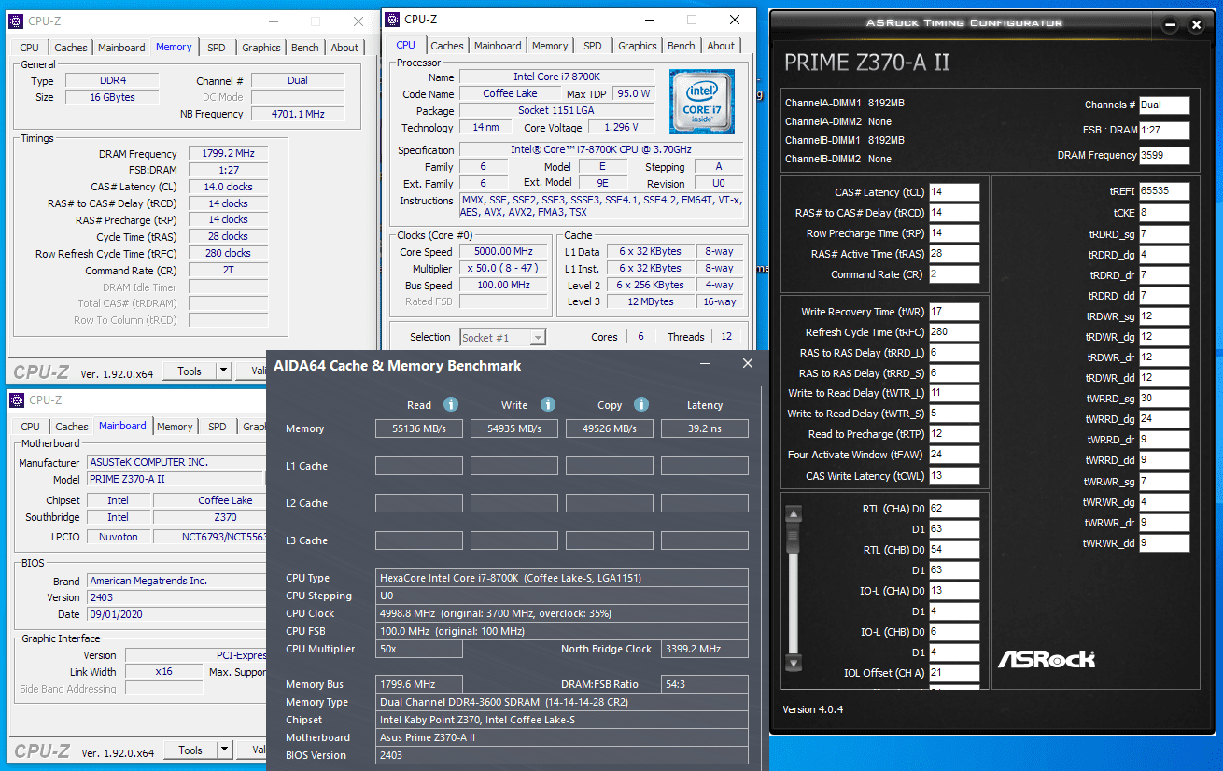Click North Bridge Clock value 3399.2 MHz

[x=705, y=649]
